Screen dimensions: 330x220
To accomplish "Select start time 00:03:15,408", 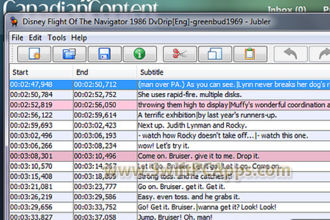I will click(x=31, y=176).
